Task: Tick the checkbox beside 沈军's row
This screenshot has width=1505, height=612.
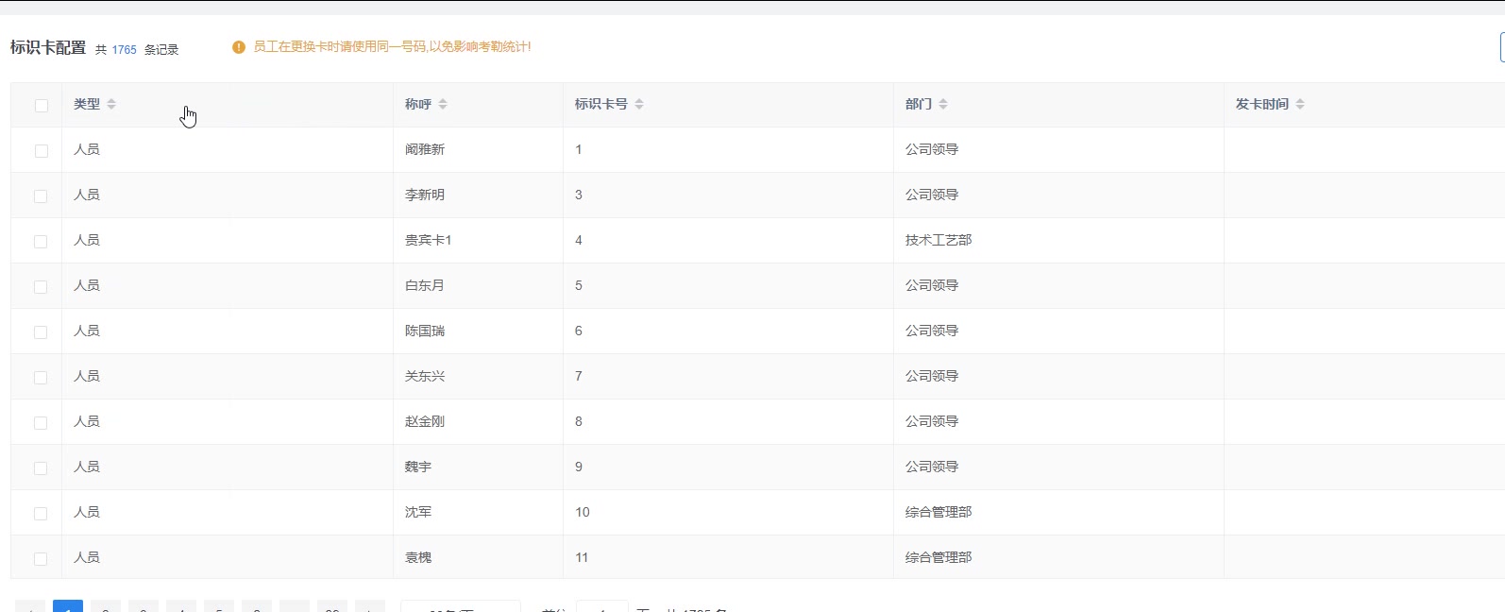Action: (42, 514)
